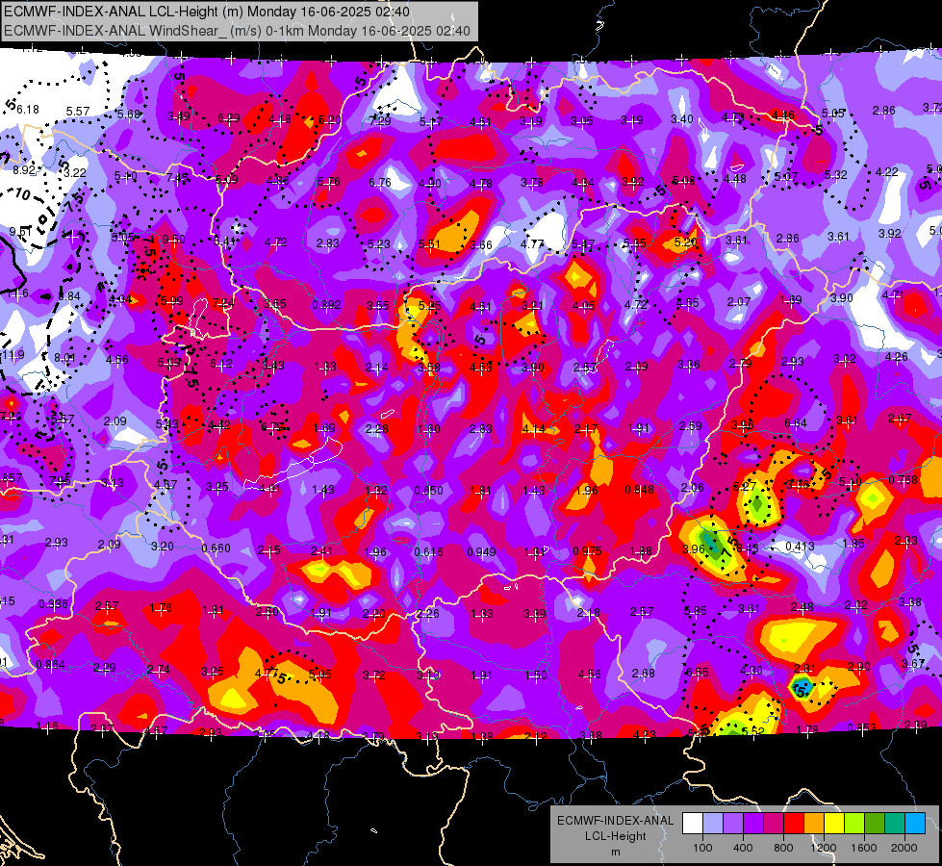Click the unit label 'm' in the legend
Viewport: 942px width, 866px height.
615,853
